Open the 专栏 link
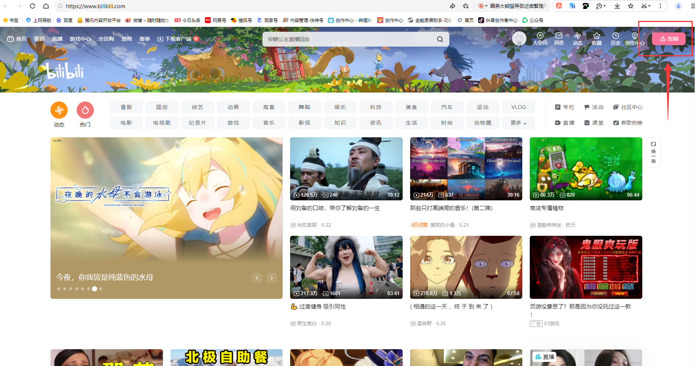This screenshot has height=366, width=695. 565,107
